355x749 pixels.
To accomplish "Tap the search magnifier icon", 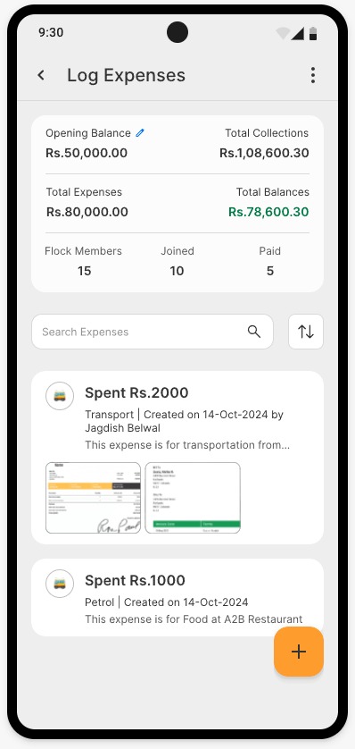I will tap(254, 332).
